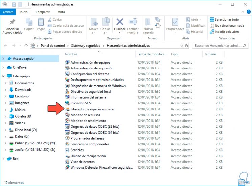The width and height of the screenshot is (252, 186).
Task: Sort files by the Nombre column header
Action: (71, 54)
